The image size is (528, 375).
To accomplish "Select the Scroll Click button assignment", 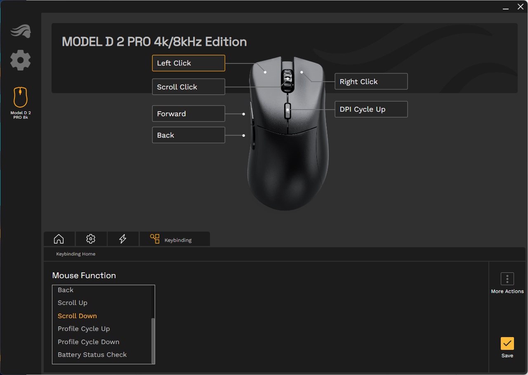I will pos(189,87).
